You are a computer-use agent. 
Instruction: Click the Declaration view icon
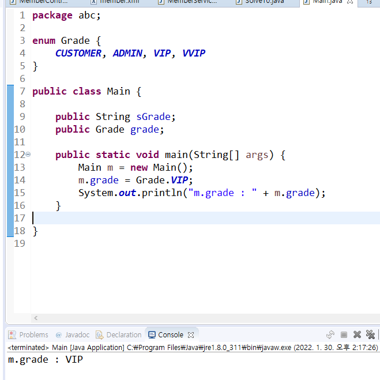click(x=100, y=334)
